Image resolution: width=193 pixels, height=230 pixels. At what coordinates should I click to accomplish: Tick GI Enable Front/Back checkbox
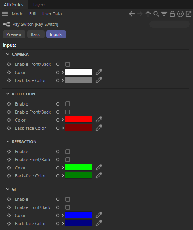click(68, 207)
